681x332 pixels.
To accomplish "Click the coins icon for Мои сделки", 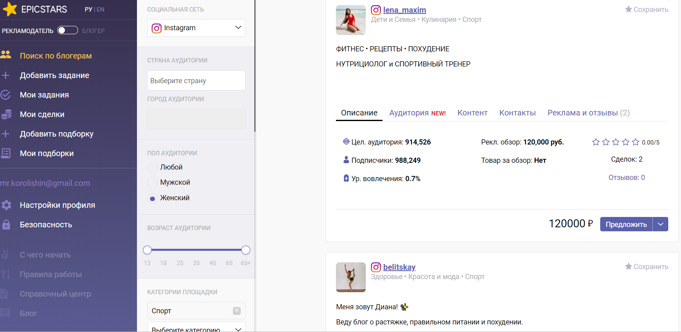I will (x=6, y=114).
